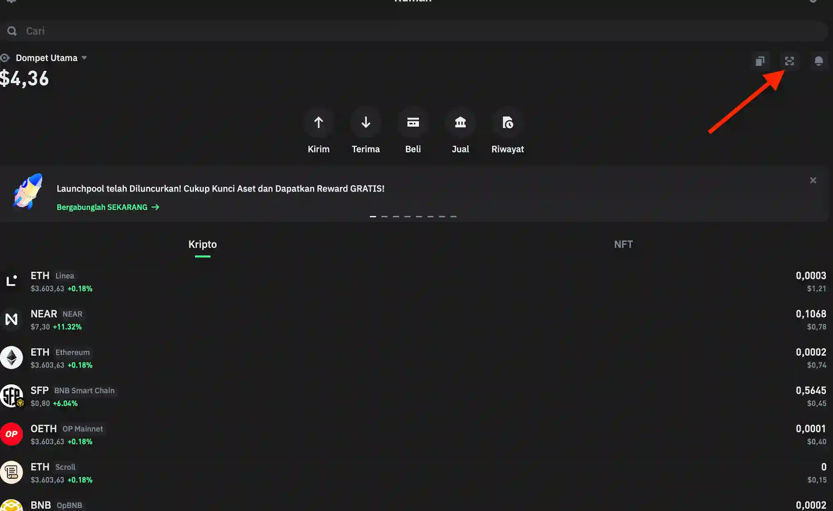Open the NEAR asset name
The height and width of the screenshot is (511, 833).
coord(44,314)
